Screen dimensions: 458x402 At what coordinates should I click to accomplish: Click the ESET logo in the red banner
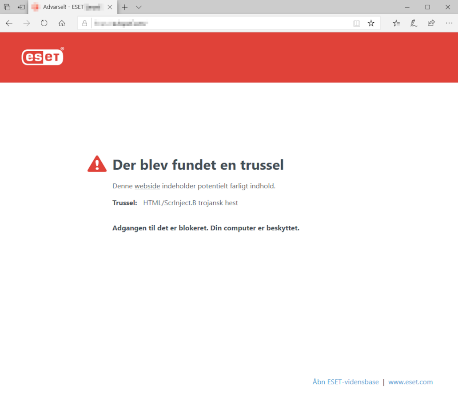click(x=42, y=57)
